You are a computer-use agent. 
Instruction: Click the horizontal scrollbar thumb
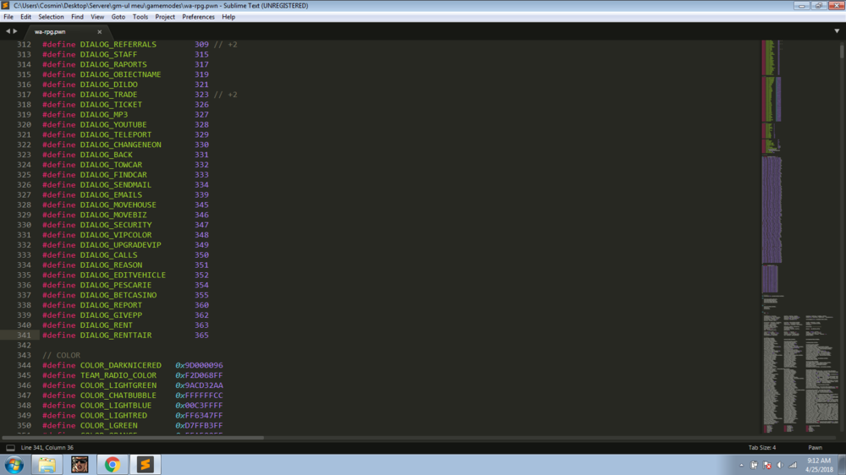pos(133,437)
